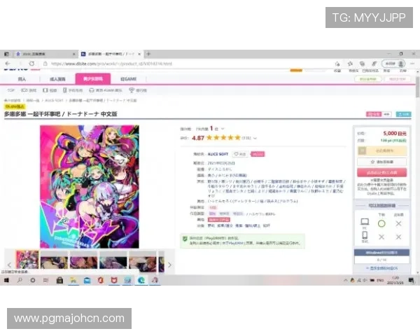Image resolution: width=420 pixels, height=336 pixels.
Task: Click the star add-to-favorites button
Action: point(382,162)
